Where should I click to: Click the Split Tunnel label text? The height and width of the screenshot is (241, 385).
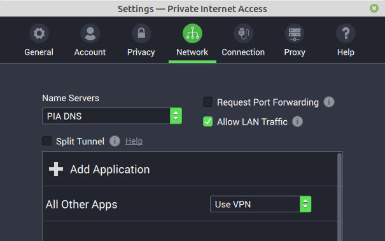pyautogui.click(x=80, y=141)
